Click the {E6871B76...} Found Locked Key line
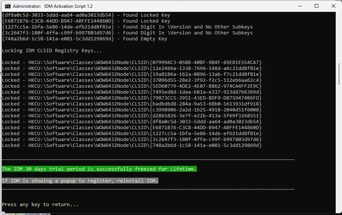This screenshot has height=215, width=342. pyautogui.click(x=86, y=21)
